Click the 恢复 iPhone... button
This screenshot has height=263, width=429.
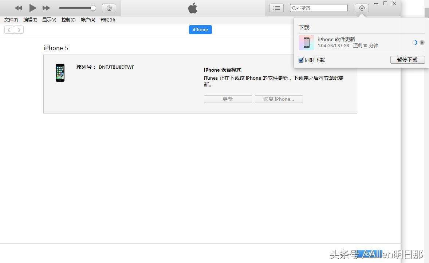click(279, 99)
